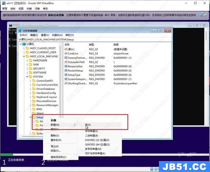Open the 编辑(E) menu in Registry Editor

(34, 35)
